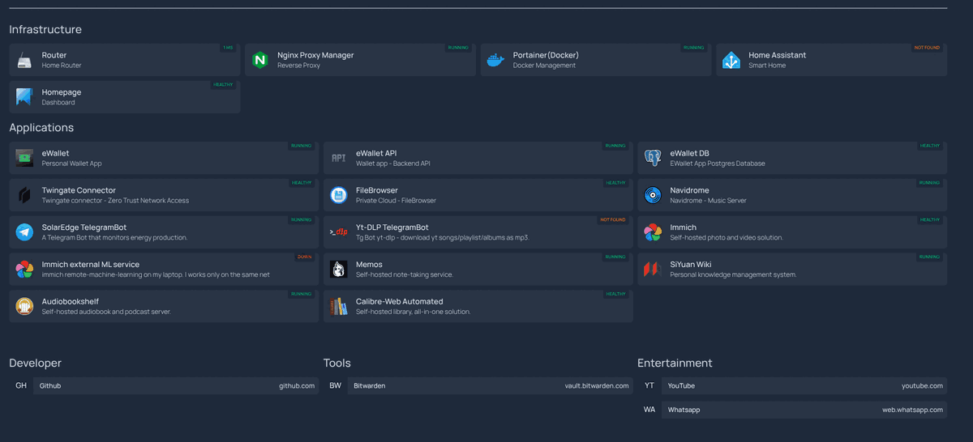Click 'Self-hosted photo and video solution.' text
Viewport: 973px width, 442px height.
click(x=727, y=238)
